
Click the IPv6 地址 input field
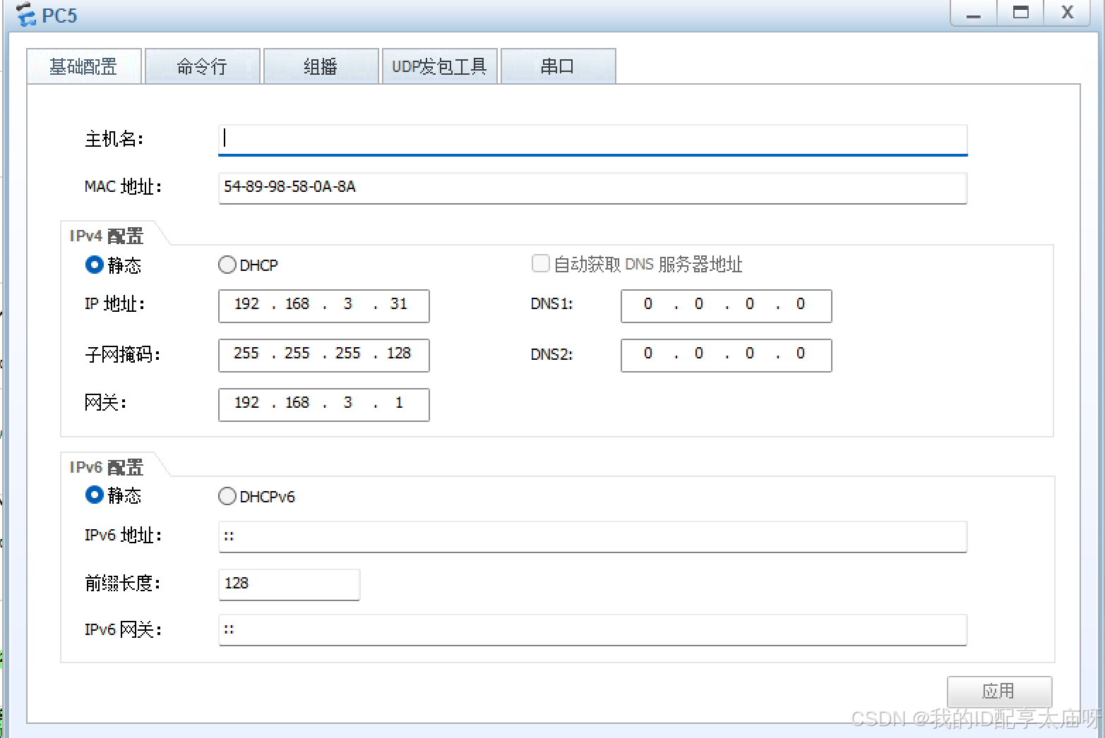(x=592, y=537)
